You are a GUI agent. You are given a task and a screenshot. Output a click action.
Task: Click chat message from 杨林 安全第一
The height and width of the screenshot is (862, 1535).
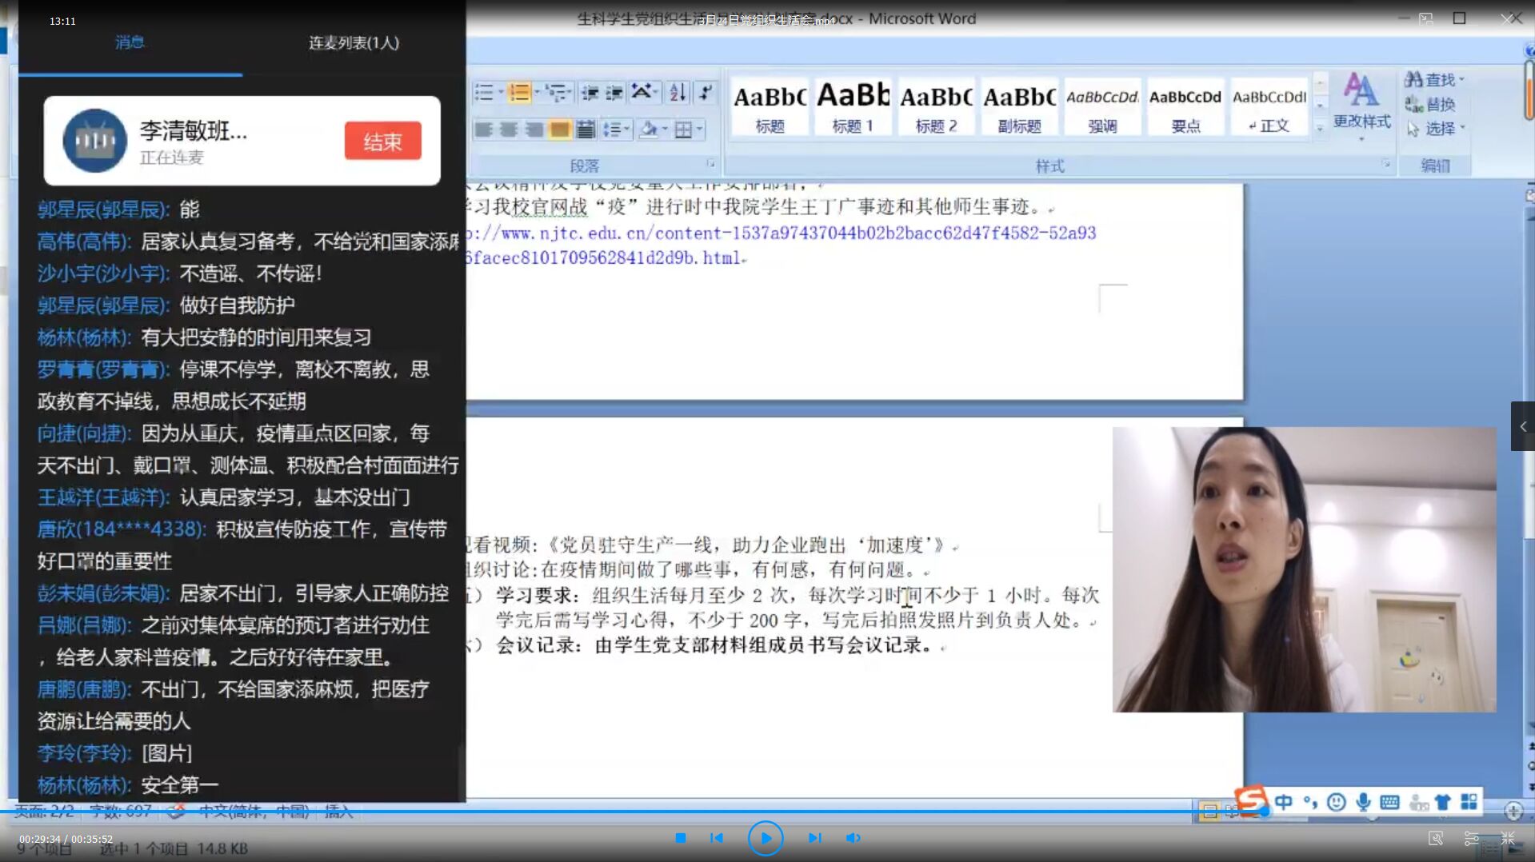pyautogui.click(x=128, y=784)
